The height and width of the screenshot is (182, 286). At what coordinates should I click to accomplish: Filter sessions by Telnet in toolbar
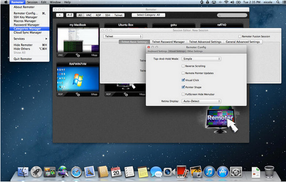(118, 15)
